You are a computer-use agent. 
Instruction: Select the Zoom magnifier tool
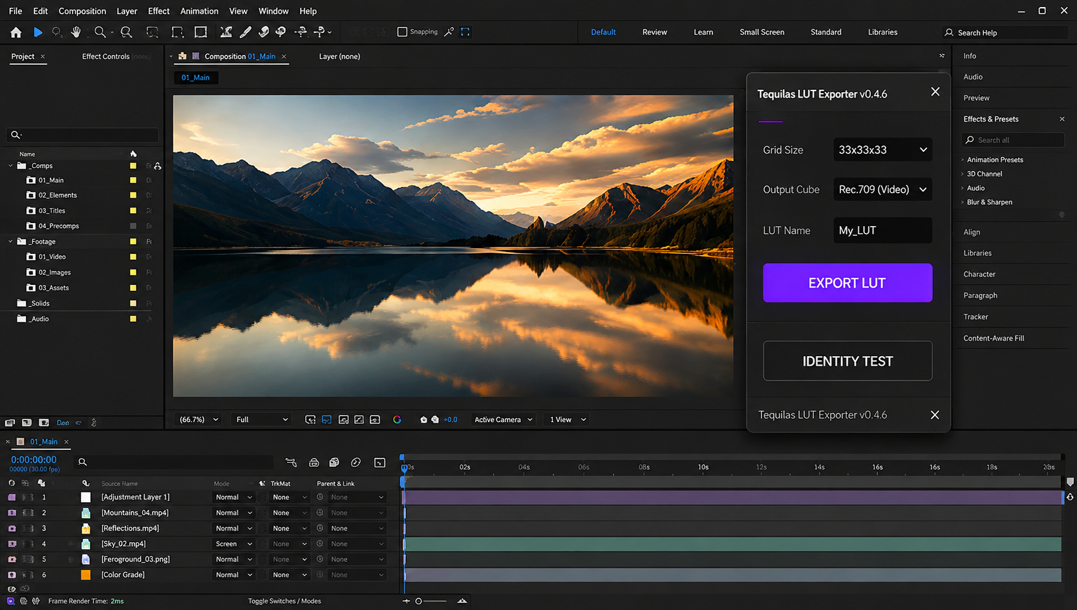(x=100, y=32)
